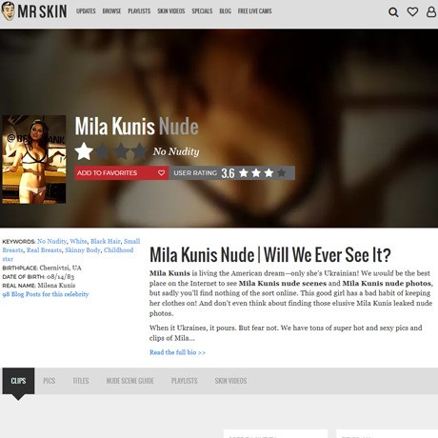Switch to the Playlists tab
The height and width of the screenshot is (438, 438).
tap(185, 381)
